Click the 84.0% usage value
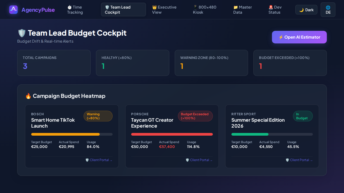The width and height of the screenshot is (344, 193). pyautogui.click(x=93, y=147)
